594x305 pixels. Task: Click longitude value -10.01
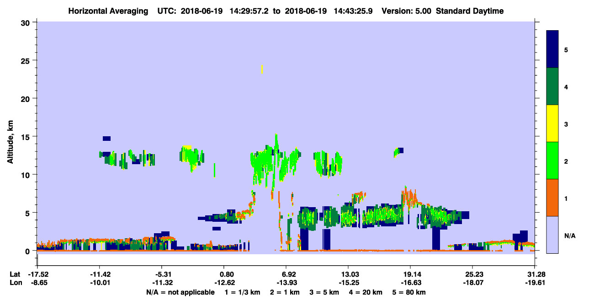click(100, 283)
